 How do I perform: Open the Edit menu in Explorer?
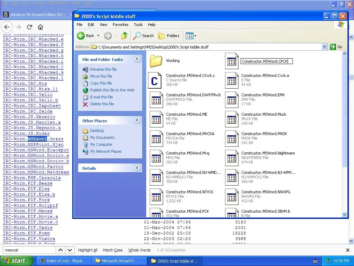[x=91, y=25]
